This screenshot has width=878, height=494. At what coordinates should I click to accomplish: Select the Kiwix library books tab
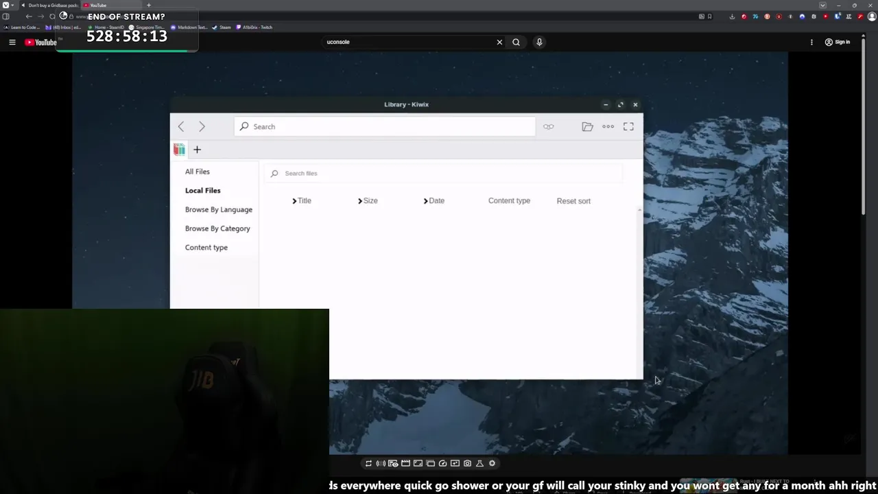(180, 150)
